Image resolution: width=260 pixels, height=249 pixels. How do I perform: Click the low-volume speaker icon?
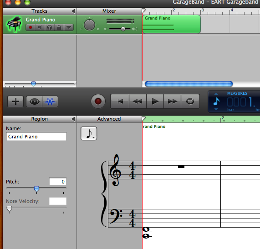(106, 29)
